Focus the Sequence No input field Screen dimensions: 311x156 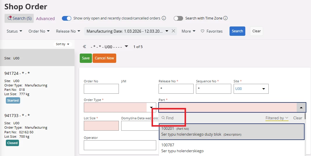[214, 89]
